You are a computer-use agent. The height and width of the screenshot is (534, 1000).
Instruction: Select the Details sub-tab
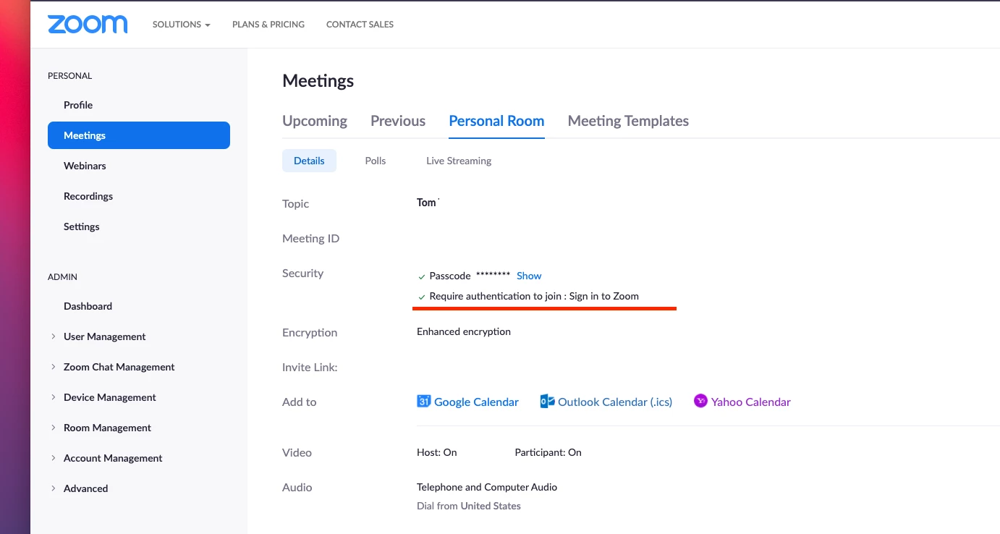(309, 161)
